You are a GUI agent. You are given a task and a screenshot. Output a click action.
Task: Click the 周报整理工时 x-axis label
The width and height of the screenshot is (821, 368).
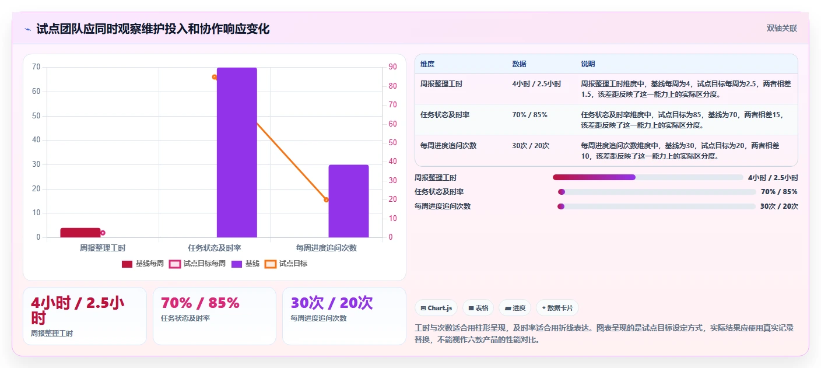click(x=103, y=248)
